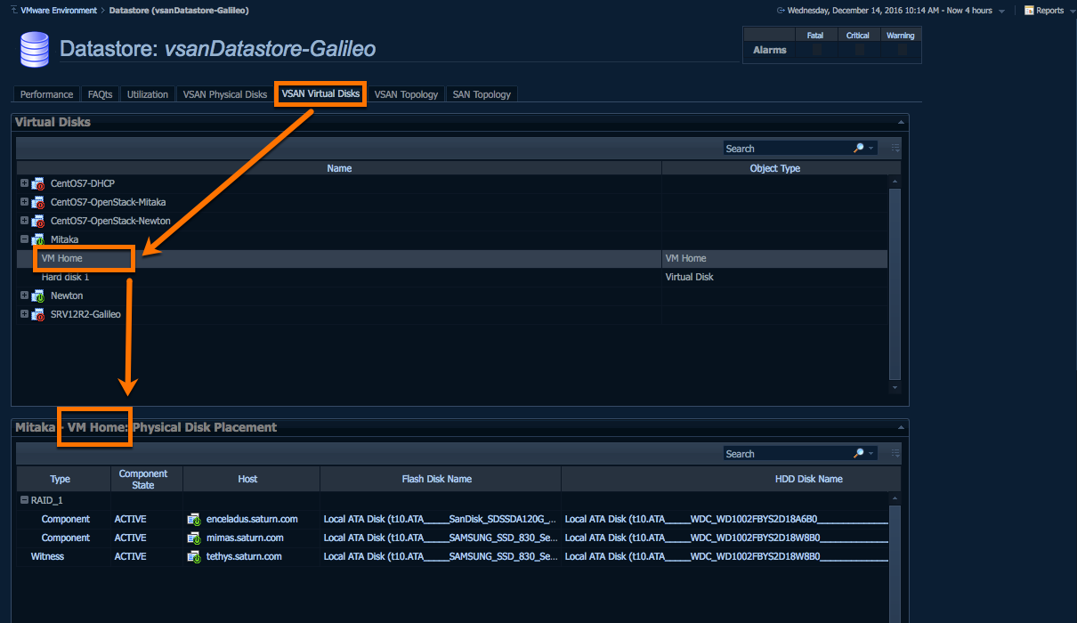Open the Virtual Disks table column settings icon
This screenshot has width=1077, height=623.
pos(895,148)
